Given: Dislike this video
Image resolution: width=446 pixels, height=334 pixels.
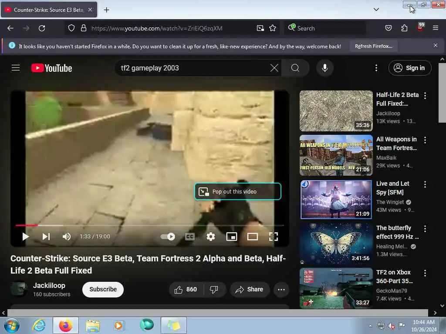Looking at the screenshot, I should coord(214,289).
